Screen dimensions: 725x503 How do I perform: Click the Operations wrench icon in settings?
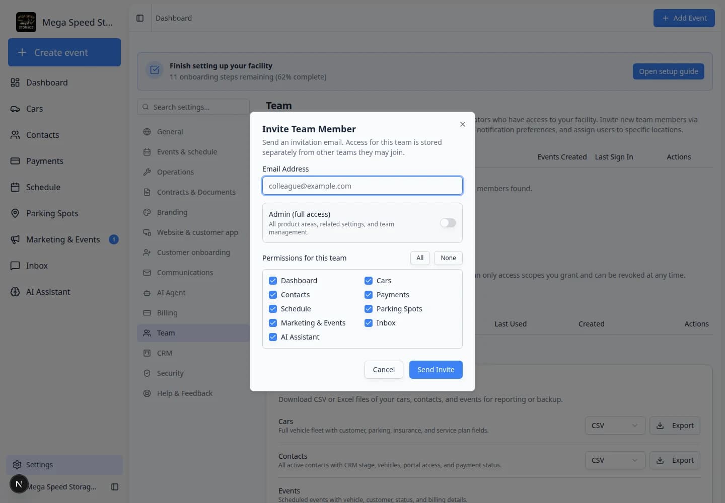[x=147, y=172]
